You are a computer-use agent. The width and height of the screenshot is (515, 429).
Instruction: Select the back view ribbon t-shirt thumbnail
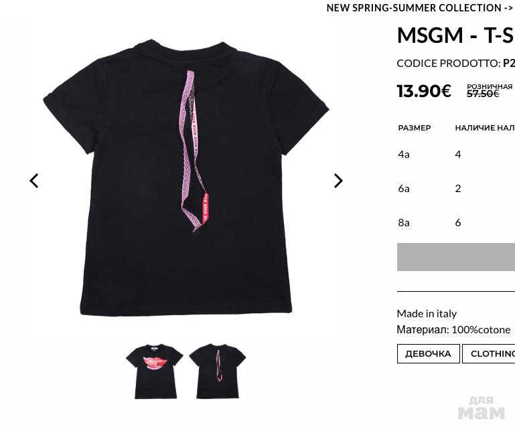(218, 371)
